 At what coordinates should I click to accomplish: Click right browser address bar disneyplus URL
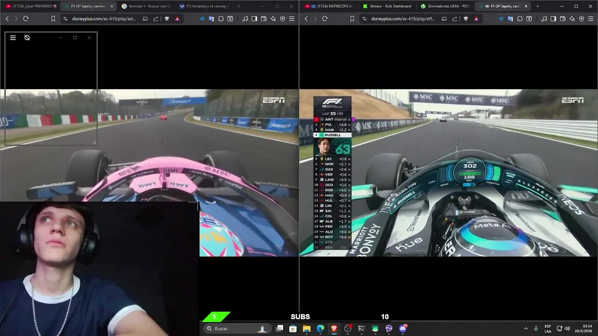click(x=403, y=19)
